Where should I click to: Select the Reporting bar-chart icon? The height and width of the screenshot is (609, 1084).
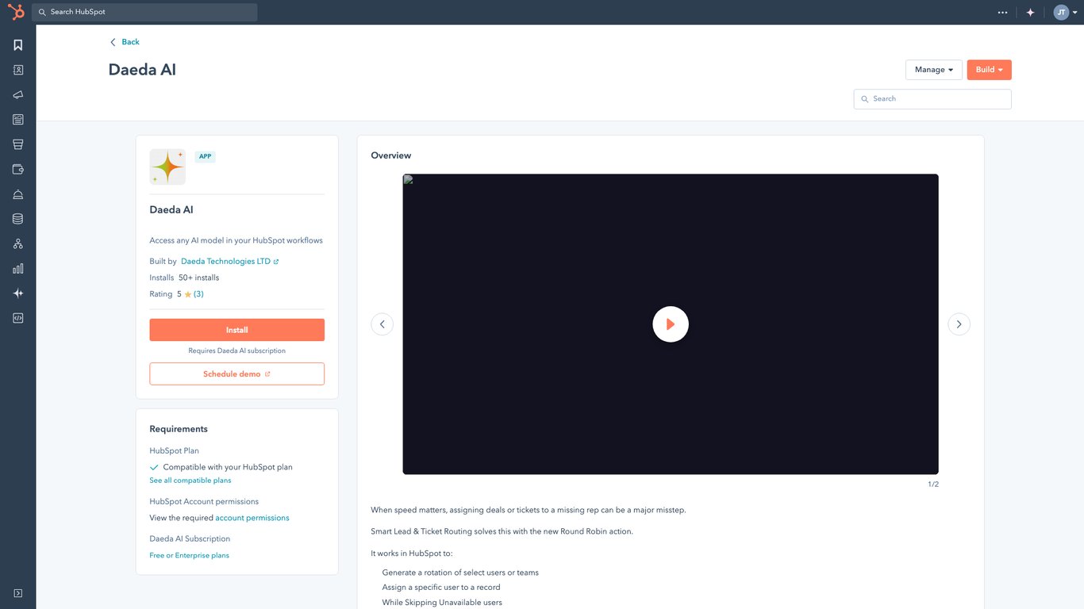[x=17, y=268]
